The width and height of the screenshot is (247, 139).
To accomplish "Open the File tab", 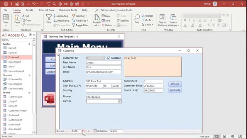I will 5,10.
